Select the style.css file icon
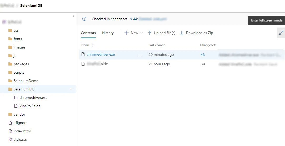Screen dimensions: 285x146 click(x=10, y=139)
